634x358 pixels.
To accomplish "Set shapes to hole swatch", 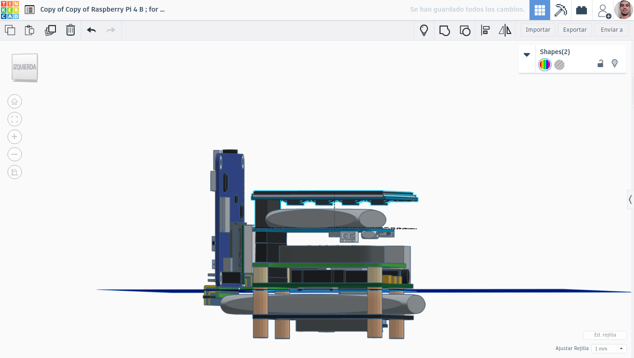I will pyautogui.click(x=559, y=65).
